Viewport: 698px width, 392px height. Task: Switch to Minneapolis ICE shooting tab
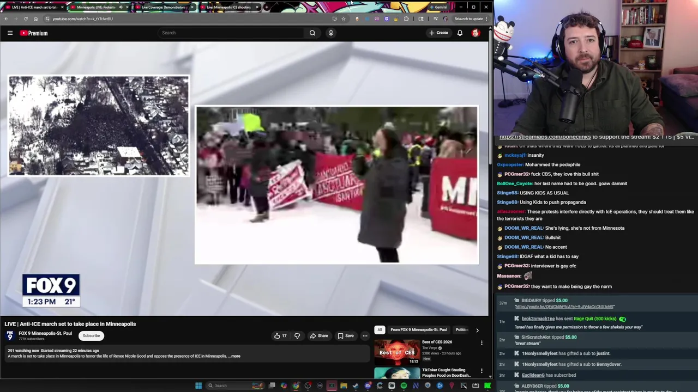coord(228,7)
